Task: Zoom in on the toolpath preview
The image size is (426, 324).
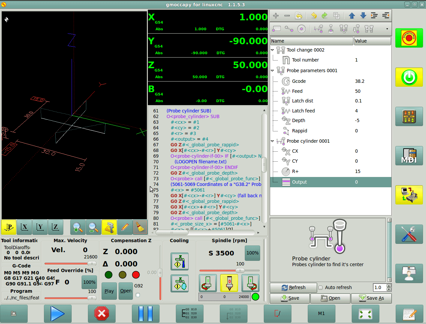Action: pyautogui.click(x=78, y=228)
